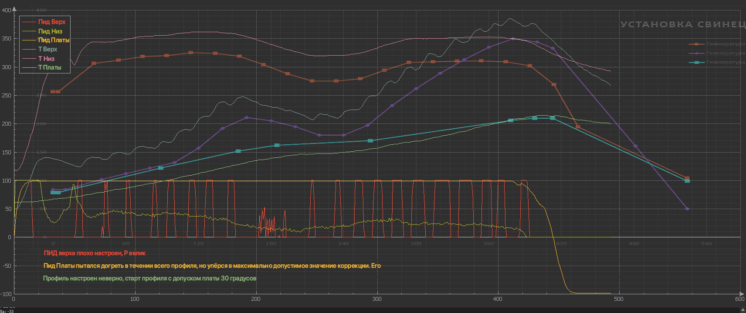Click the red note 'ПИД верха плохо настроен'
The image size is (746, 313).
(95, 253)
